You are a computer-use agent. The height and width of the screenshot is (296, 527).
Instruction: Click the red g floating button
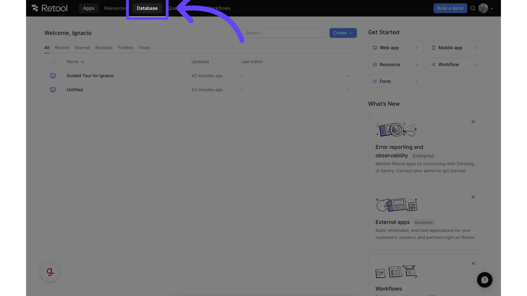click(x=50, y=272)
